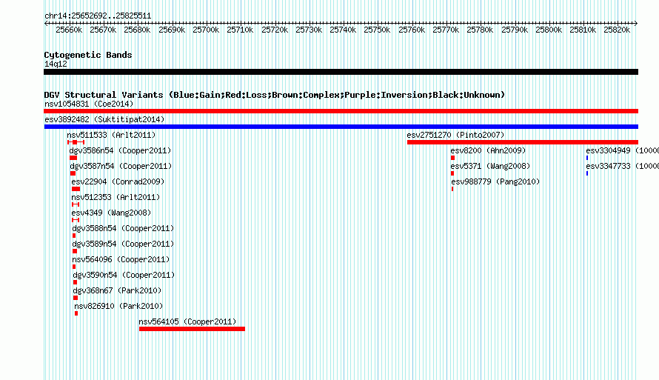The height and width of the screenshot is (380, 659).
Task: Select the red nsv1054831 loss bar
Action: [341, 111]
